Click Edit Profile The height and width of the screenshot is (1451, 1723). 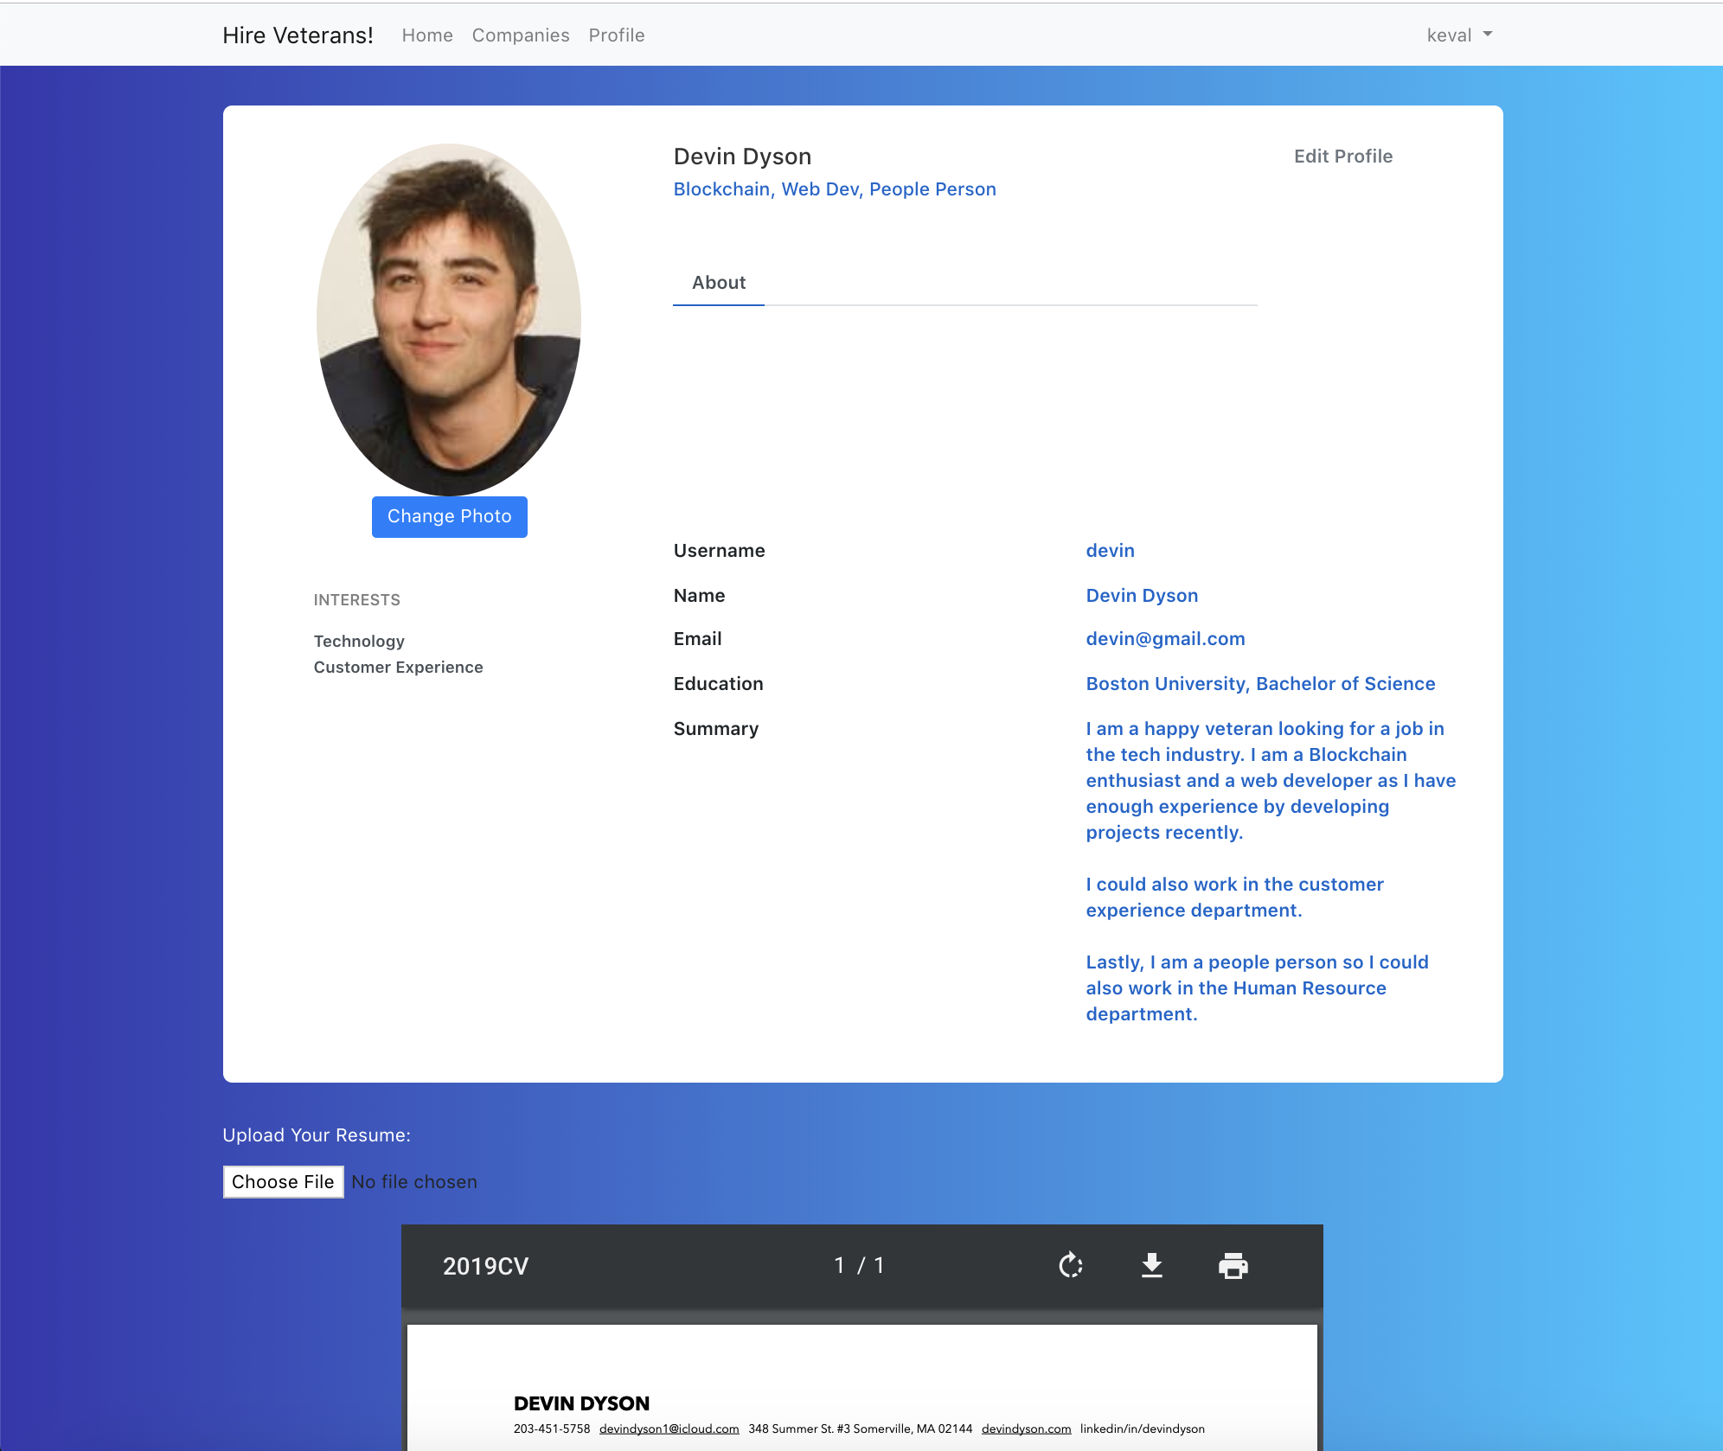(x=1342, y=157)
